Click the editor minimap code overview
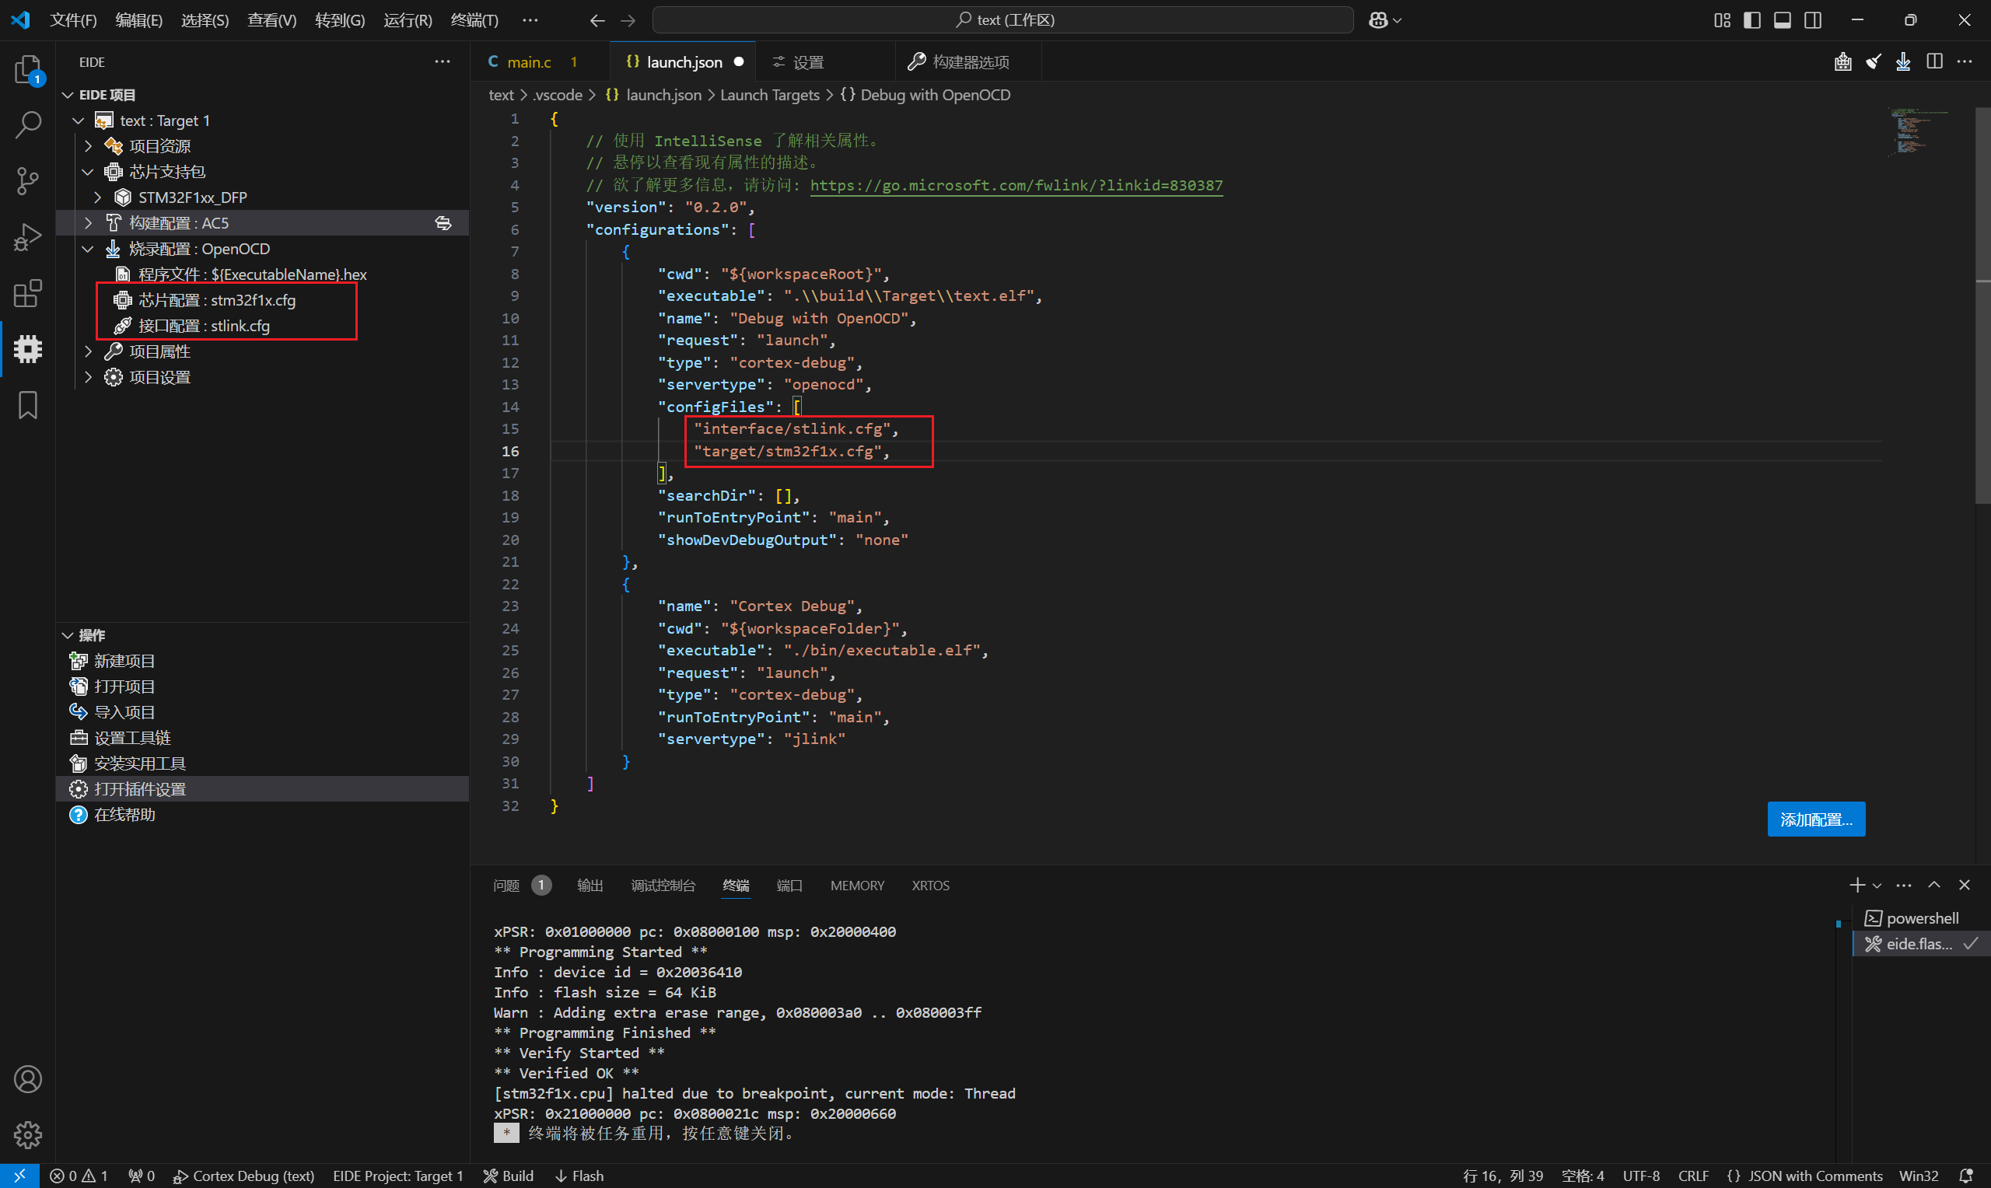The image size is (1991, 1188). [x=1917, y=132]
